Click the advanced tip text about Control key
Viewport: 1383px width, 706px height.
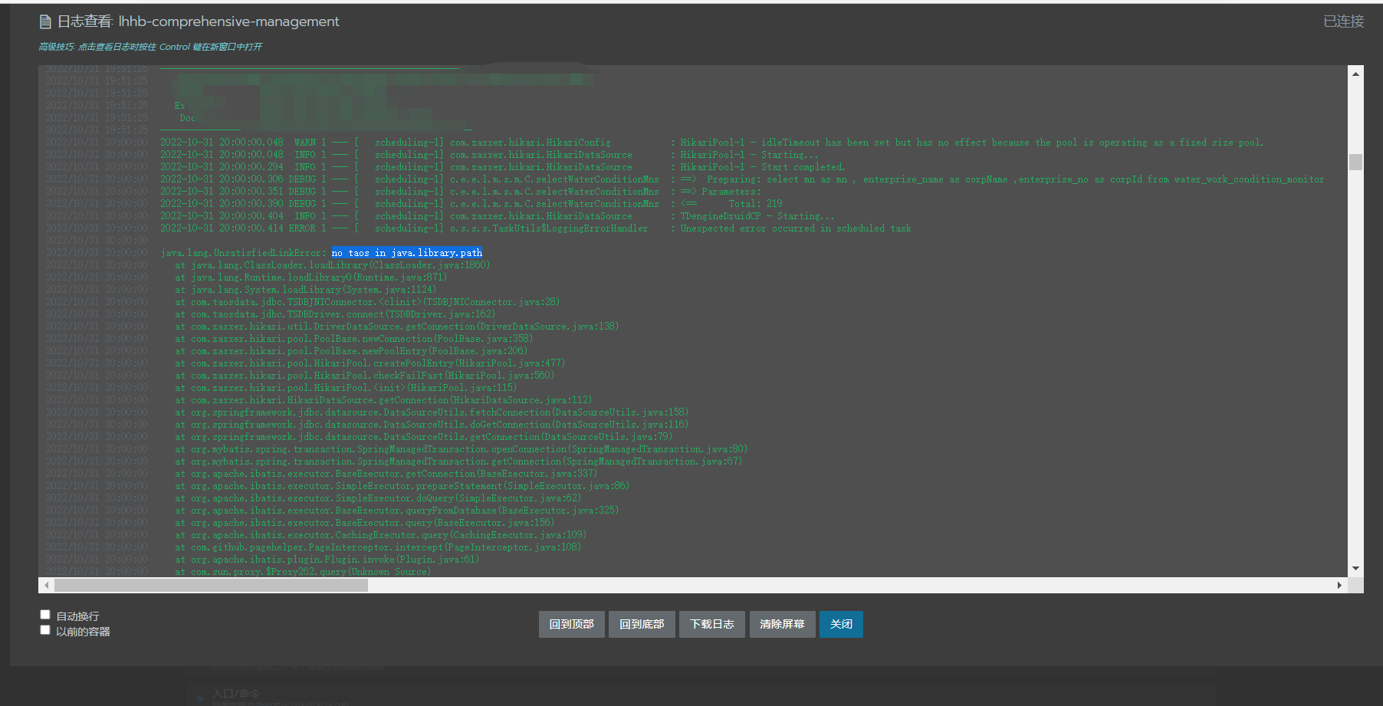point(150,47)
